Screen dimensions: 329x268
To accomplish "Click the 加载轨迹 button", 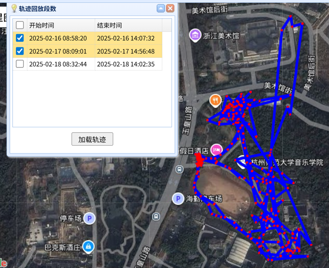I will pos(92,139).
